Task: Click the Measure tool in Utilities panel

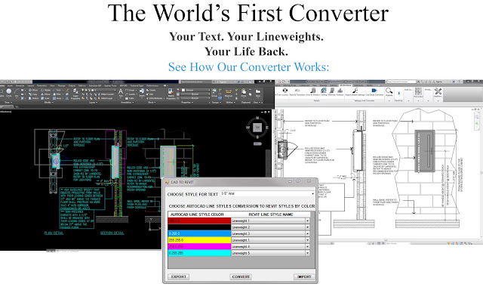Action: [x=229, y=94]
